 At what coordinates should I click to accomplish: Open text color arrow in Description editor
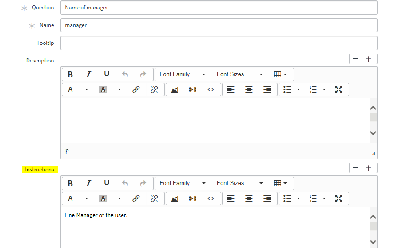pos(87,89)
